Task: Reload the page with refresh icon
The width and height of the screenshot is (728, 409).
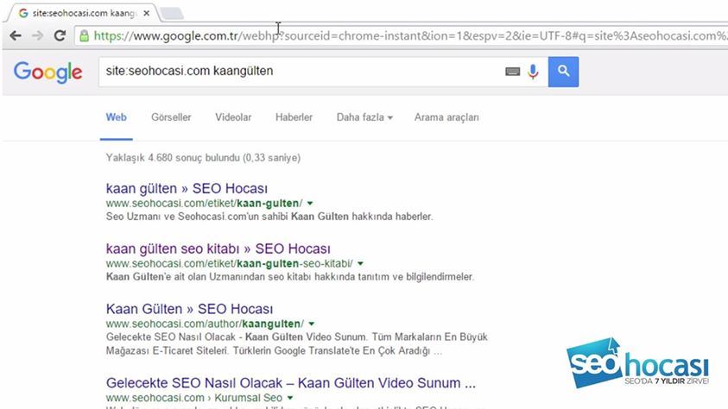Action: pyautogui.click(x=60, y=35)
